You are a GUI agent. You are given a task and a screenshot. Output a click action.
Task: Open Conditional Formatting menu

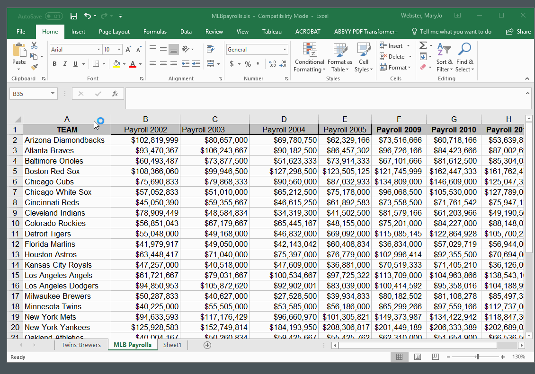[310, 57]
